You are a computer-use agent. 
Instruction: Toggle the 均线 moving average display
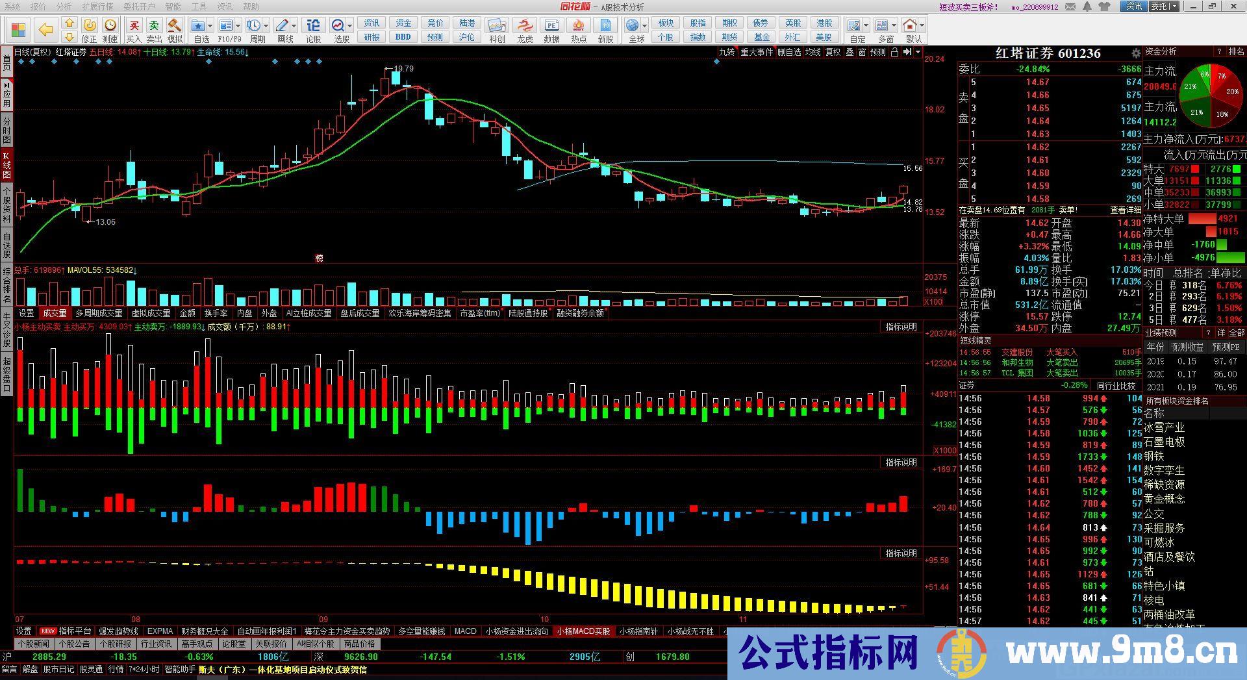[812, 52]
